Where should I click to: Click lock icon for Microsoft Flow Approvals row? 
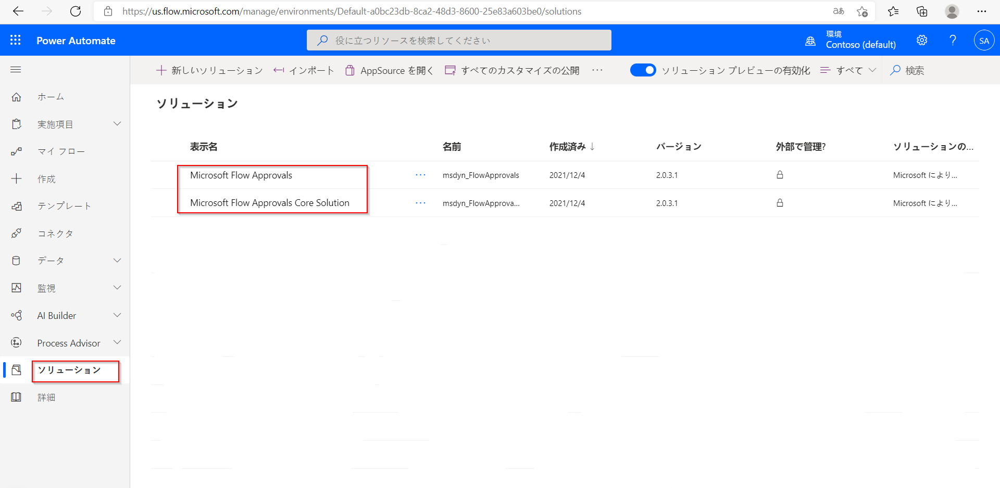tap(780, 175)
